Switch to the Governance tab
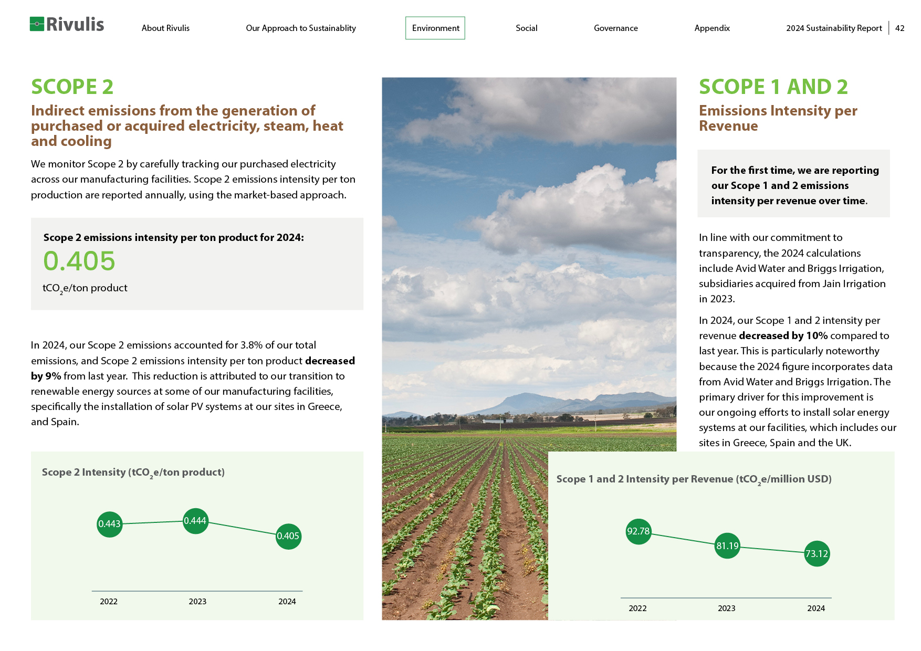 (x=615, y=28)
